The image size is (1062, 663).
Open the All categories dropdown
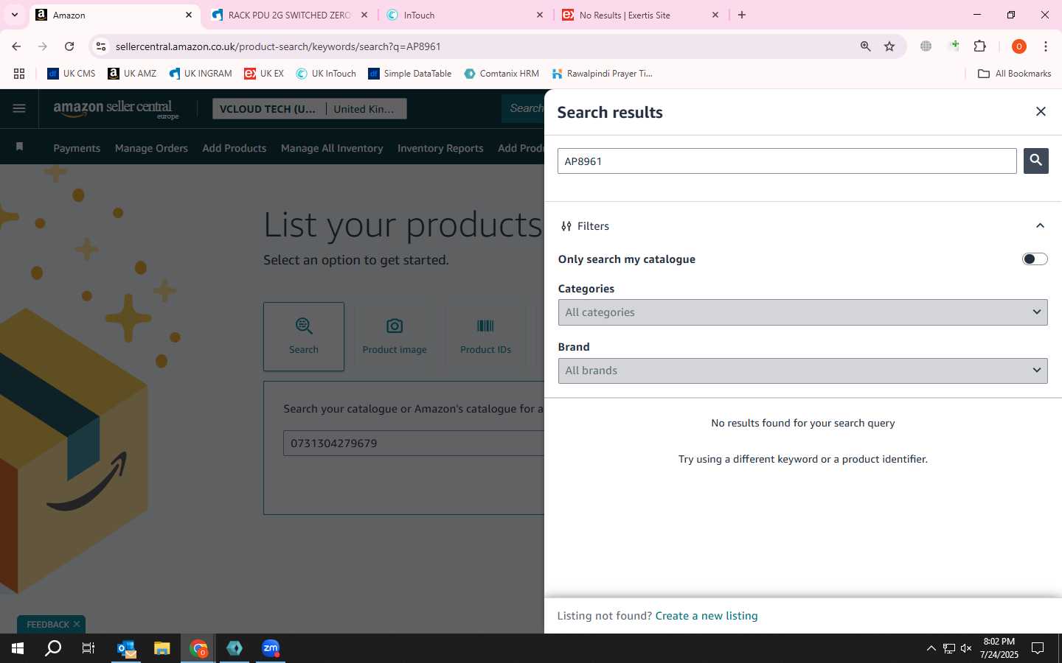802,312
